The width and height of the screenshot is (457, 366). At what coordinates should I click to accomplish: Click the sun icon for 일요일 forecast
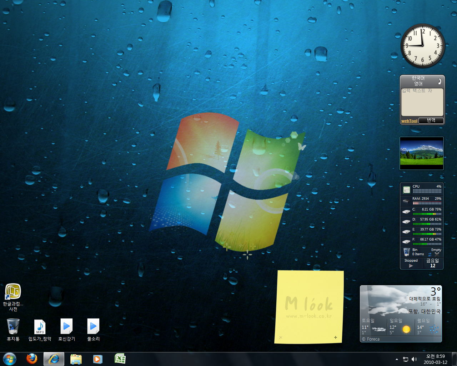pyautogui.click(x=406, y=329)
